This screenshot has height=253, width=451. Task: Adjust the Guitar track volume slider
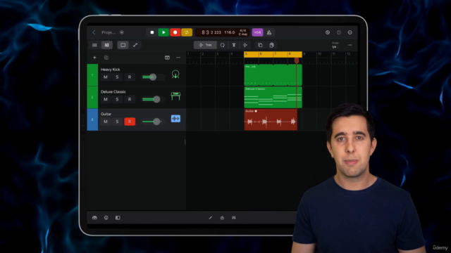pos(154,122)
